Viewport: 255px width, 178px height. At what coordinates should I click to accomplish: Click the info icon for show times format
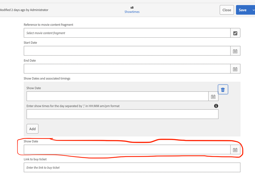coord(216,106)
